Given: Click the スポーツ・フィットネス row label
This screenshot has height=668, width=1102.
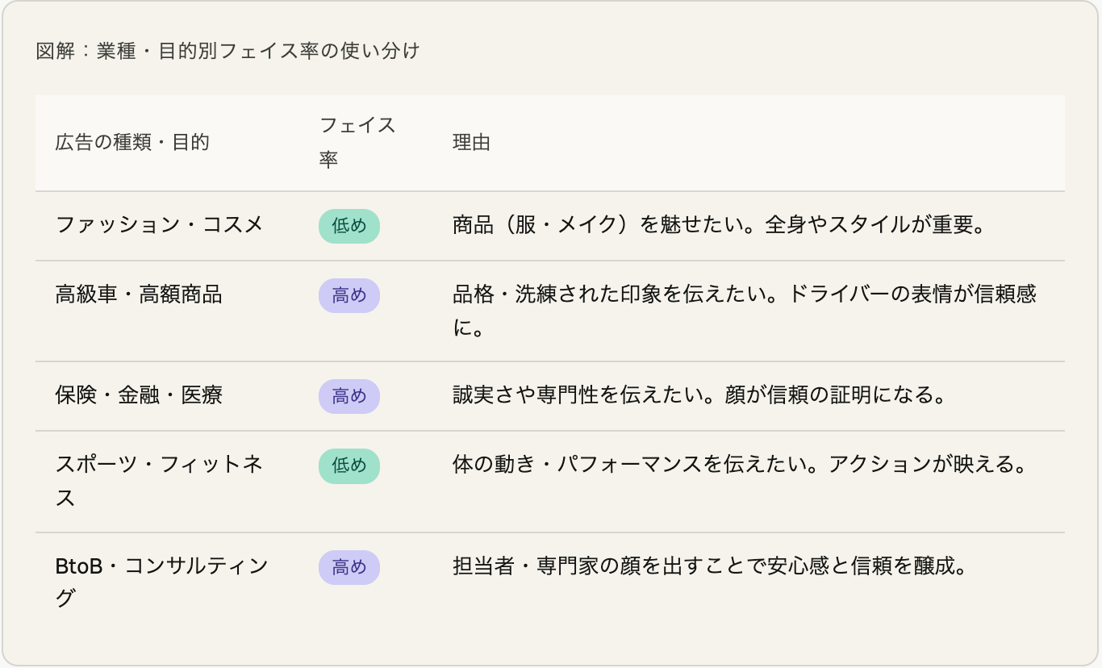Looking at the screenshot, I should 160,482.
